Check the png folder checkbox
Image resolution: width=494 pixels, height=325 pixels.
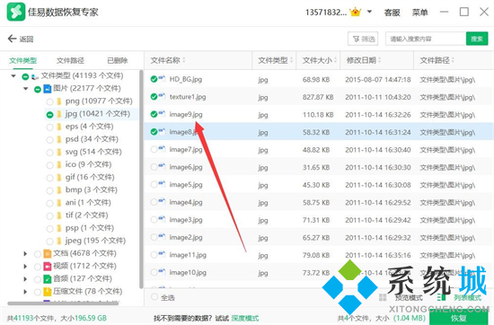click(49, 101)
